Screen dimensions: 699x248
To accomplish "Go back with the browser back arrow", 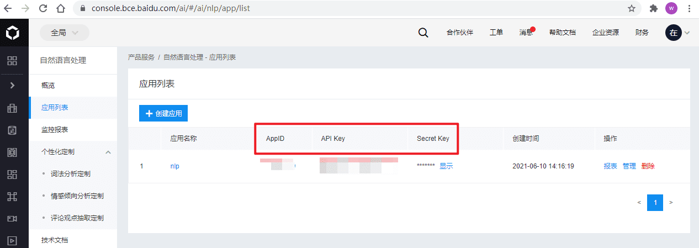I will [8, 9].
